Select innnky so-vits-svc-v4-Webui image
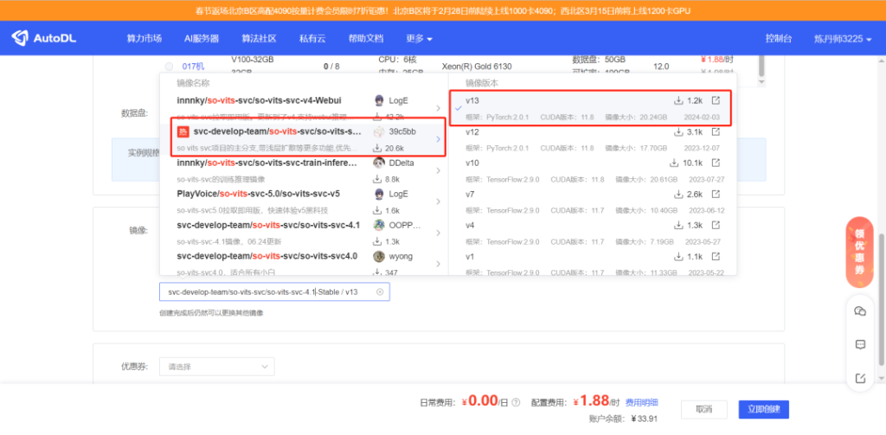Viewport: 886px width, 435px height. 304,107
